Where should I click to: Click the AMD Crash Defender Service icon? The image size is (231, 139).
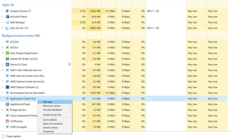click(8, 70)
